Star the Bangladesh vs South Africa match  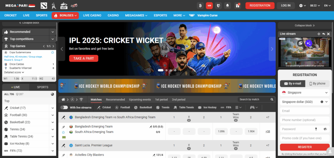(x=63, y=132)
